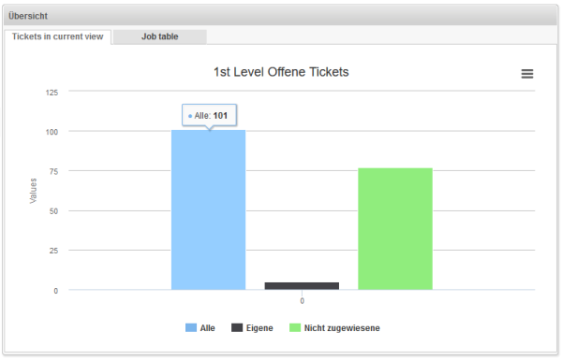Click the 100 y-axis label
The width and height of the screenshot is (562, 360).
52,132
